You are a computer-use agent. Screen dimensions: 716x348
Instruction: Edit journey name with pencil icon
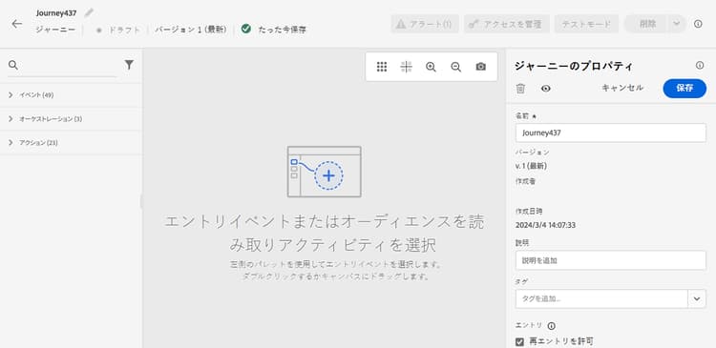pyautogui.click(x=89, y=12)
